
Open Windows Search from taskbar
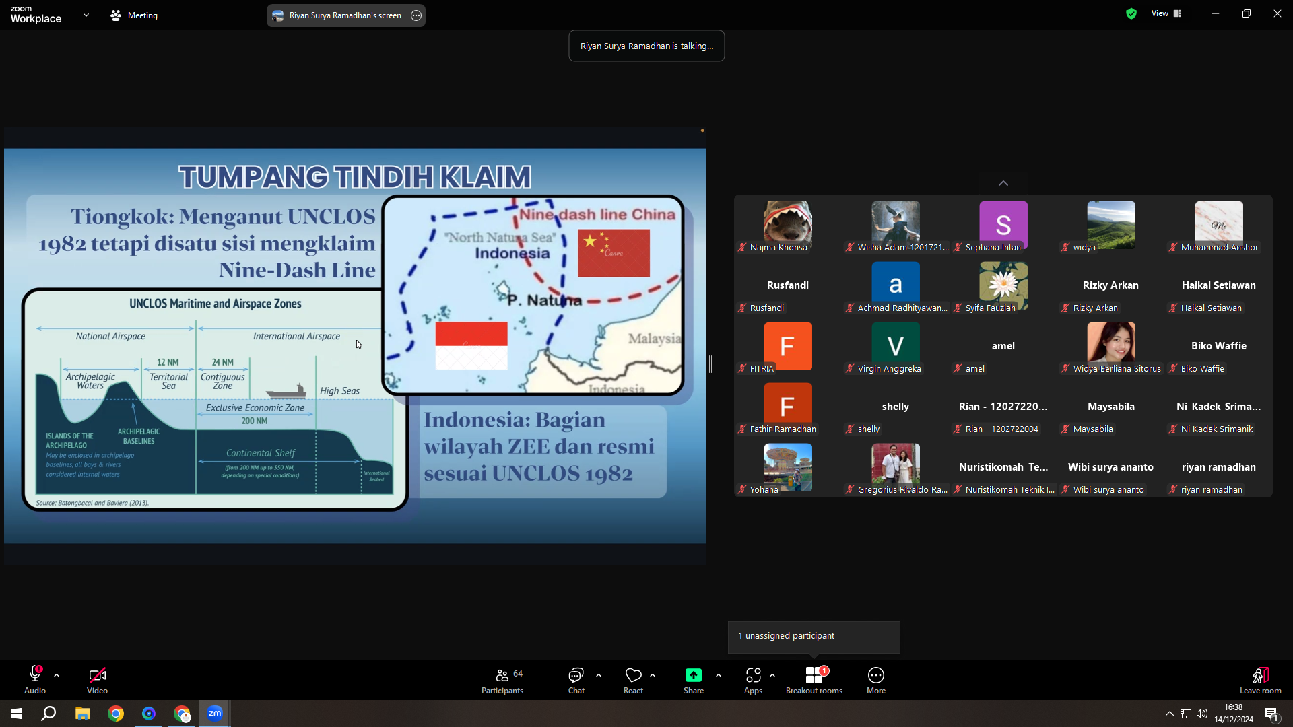[48, 714]
